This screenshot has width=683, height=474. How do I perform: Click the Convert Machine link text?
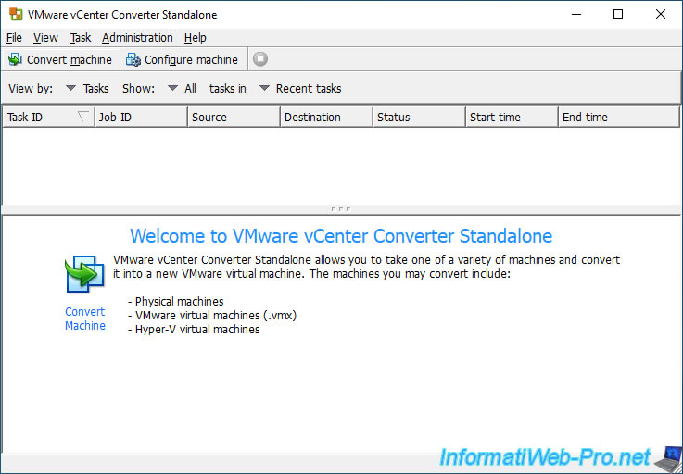coord(85,318)
